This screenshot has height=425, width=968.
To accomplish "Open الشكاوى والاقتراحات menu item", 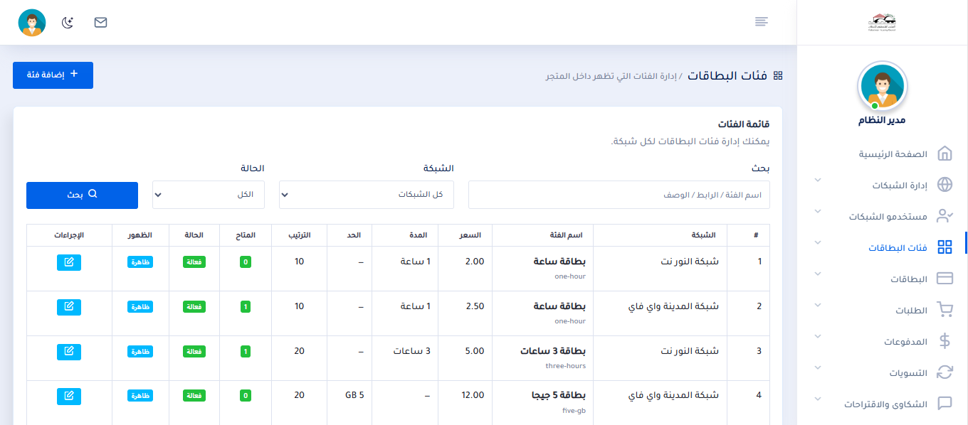I will (886, 404).
